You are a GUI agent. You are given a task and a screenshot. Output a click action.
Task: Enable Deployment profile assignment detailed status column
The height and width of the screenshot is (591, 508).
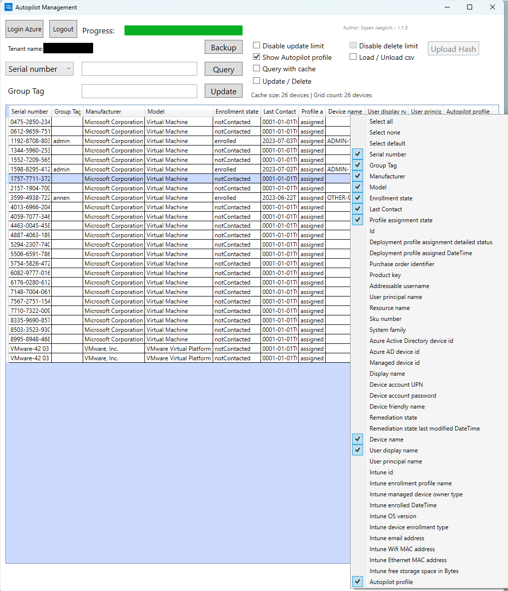tap(431, 242)
